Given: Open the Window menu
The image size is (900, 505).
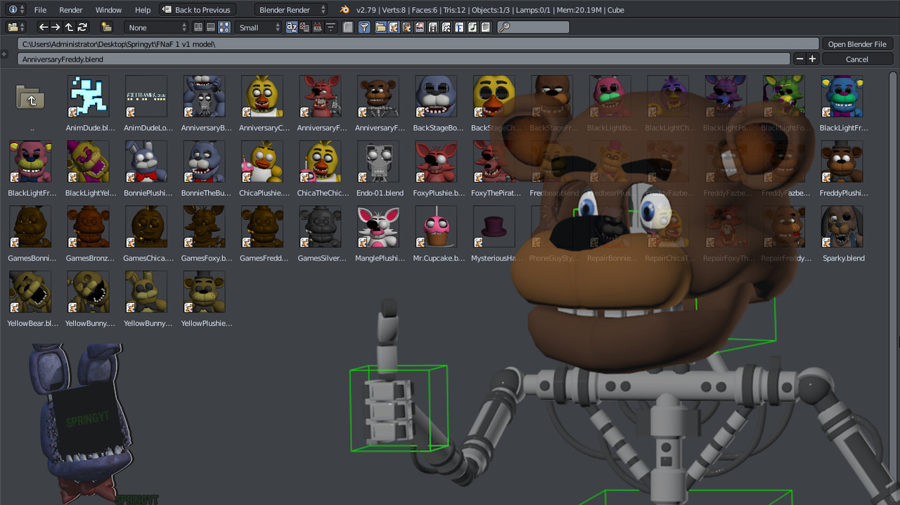Looking at the screenshot, I should [x=108, y=10].
